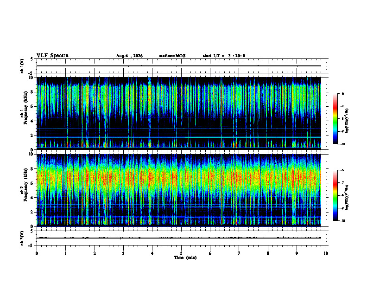Click the time axis tick label "9"
Image resolution: width=367 pixels, height=284 pixels.
pyautogui.click(x=297, y=253)
